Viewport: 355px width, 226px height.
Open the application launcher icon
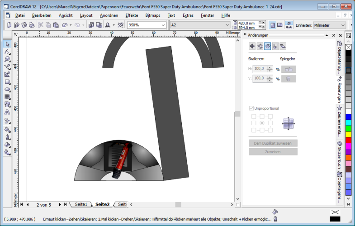click(x=108, y=25)
